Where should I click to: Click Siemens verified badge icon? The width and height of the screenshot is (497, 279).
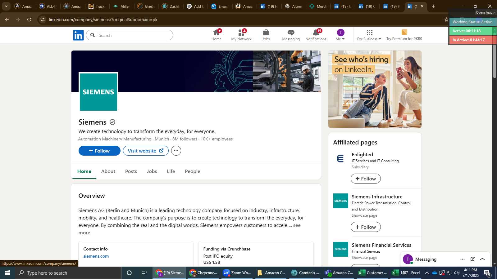(x=112, y=122)
